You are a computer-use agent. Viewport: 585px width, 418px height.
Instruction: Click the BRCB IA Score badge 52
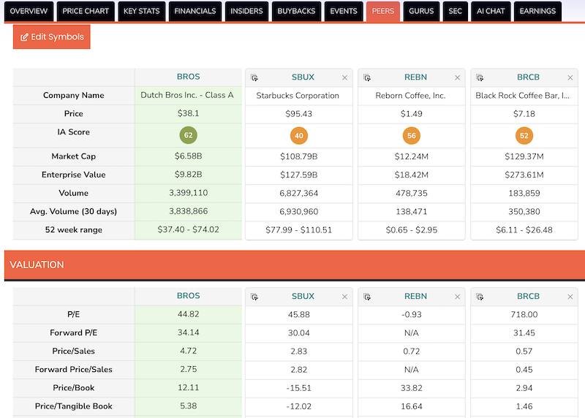pyautogui.click(x=524, y=136)
